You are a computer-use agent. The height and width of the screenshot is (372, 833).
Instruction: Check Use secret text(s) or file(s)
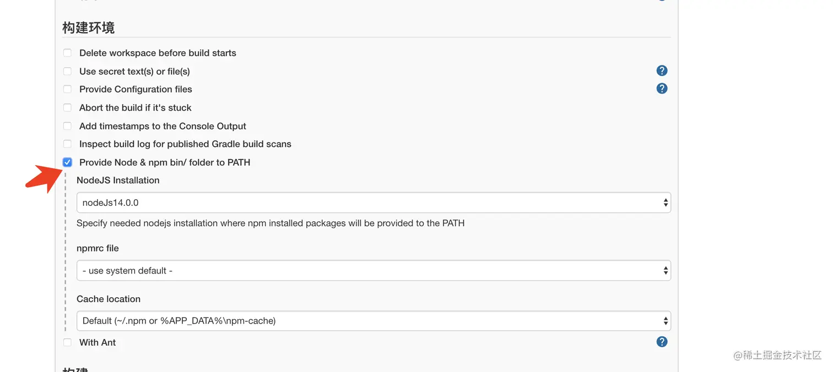(67, 72)
